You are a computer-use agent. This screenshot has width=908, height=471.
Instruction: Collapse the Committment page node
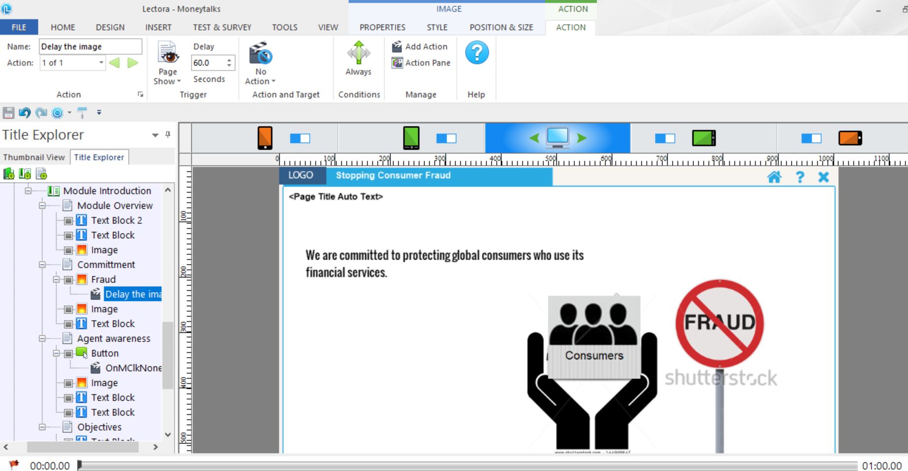click(x=42, y=264)
